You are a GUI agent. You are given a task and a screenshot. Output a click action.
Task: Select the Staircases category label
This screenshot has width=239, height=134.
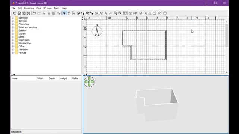[x=23, y=50]
